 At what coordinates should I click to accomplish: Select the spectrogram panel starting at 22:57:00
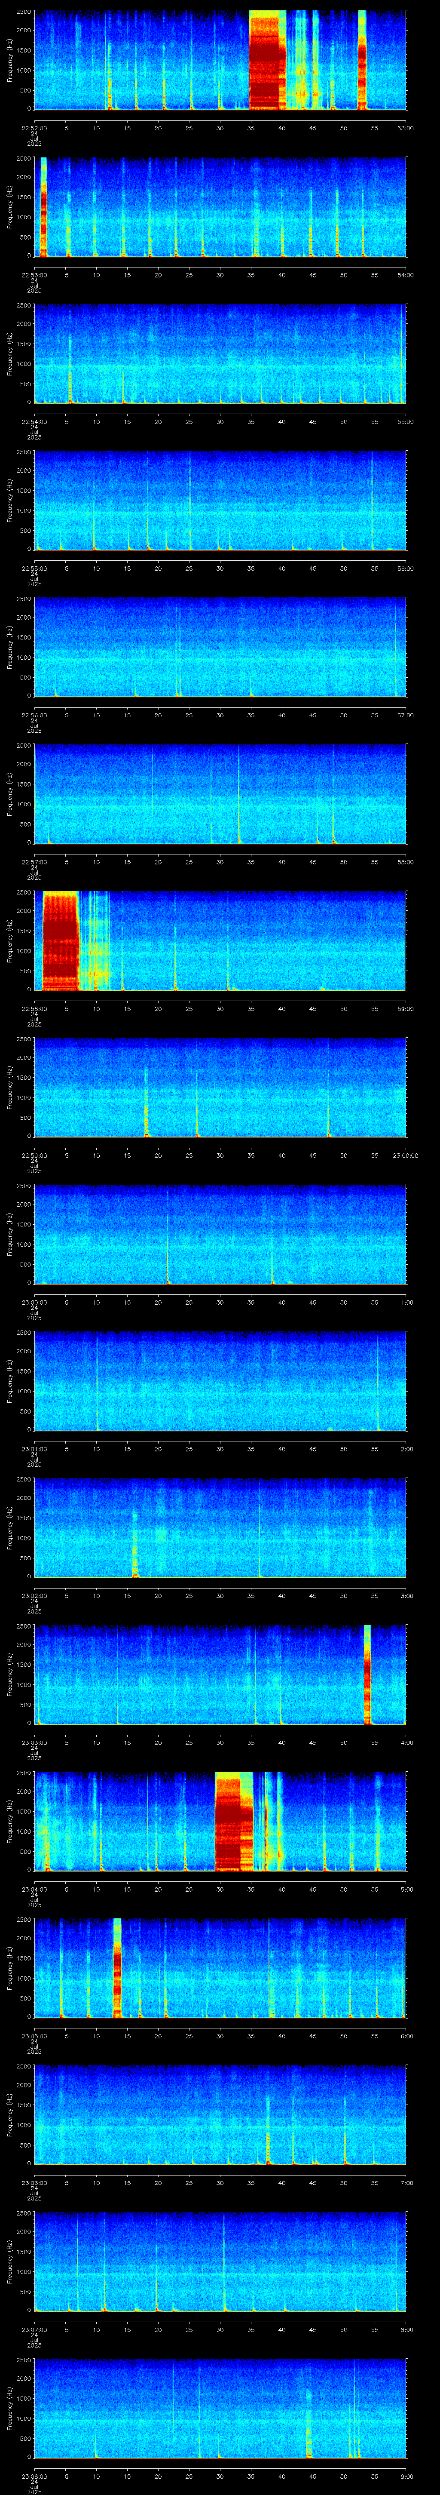pos(220,794)
